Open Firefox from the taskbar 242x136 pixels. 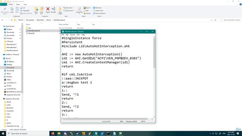tap(53, 133)
